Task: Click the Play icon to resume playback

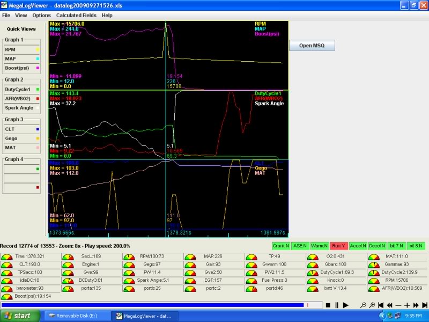Action: point(346,305)
